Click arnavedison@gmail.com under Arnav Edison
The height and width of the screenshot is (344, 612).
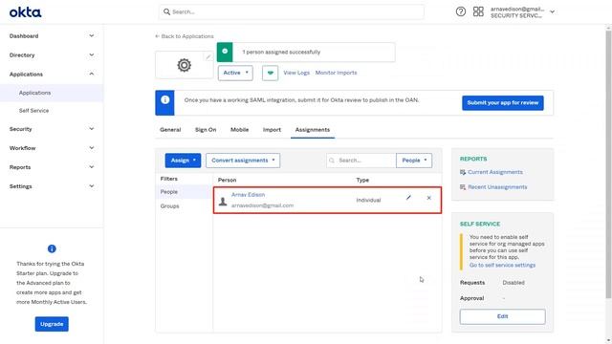point(262,205)
